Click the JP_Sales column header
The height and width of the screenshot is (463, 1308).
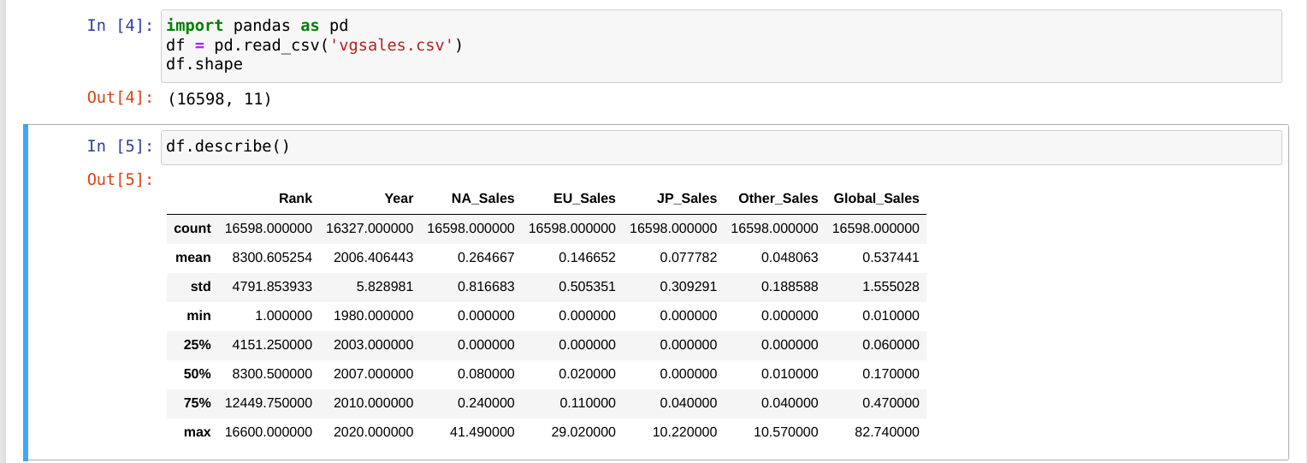point(687,199)
